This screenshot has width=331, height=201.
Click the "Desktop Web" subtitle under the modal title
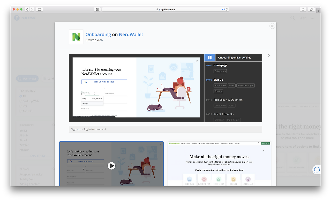(94, 40)
